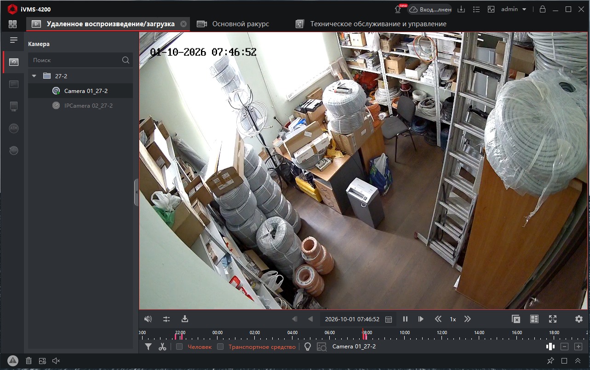Enable the Человек detection checkbox
The height and width of the screenshot is (370, 590).
tap(179, 347)
